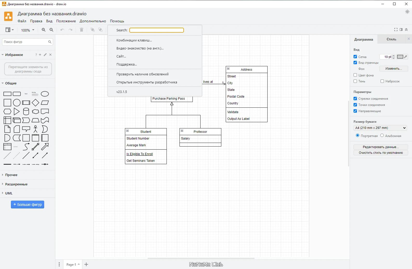Select the Портретная orientation radio button
Viewport: 412px width, 269px height.
click(357, 135)
